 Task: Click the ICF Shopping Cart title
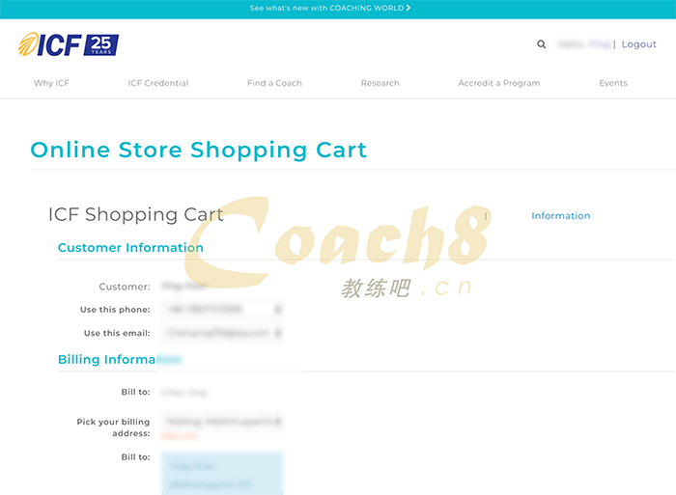135,214
